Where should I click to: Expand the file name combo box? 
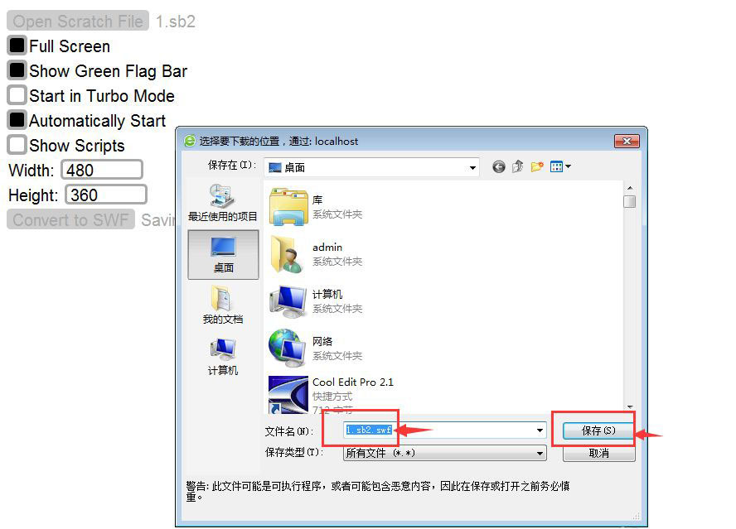pos(540,430)
